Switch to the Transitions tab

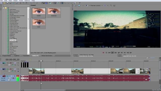pos(26,56)
